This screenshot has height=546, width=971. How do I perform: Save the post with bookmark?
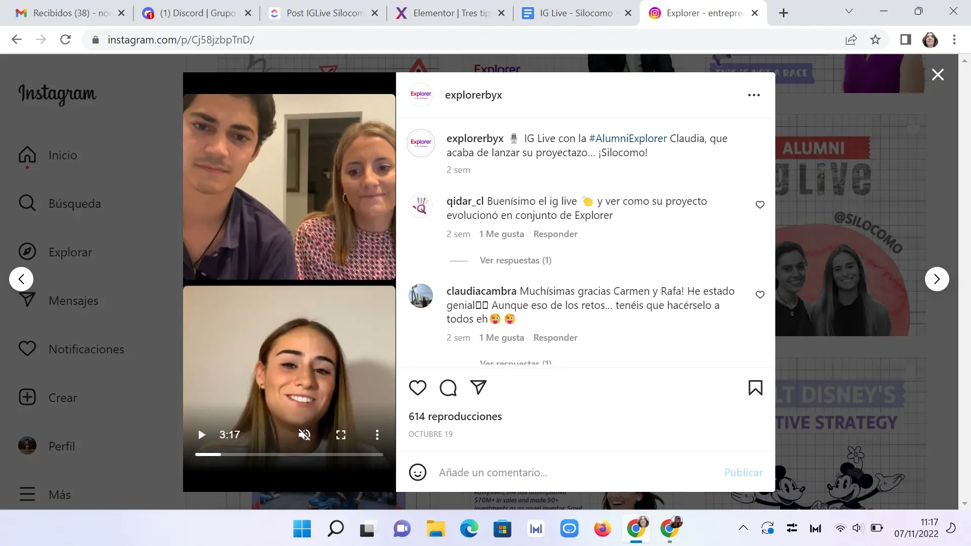coord(756,388)
